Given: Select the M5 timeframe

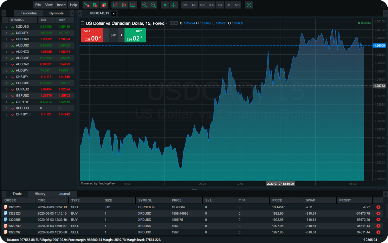Looking at the screenshot, I should click(194, 5).
